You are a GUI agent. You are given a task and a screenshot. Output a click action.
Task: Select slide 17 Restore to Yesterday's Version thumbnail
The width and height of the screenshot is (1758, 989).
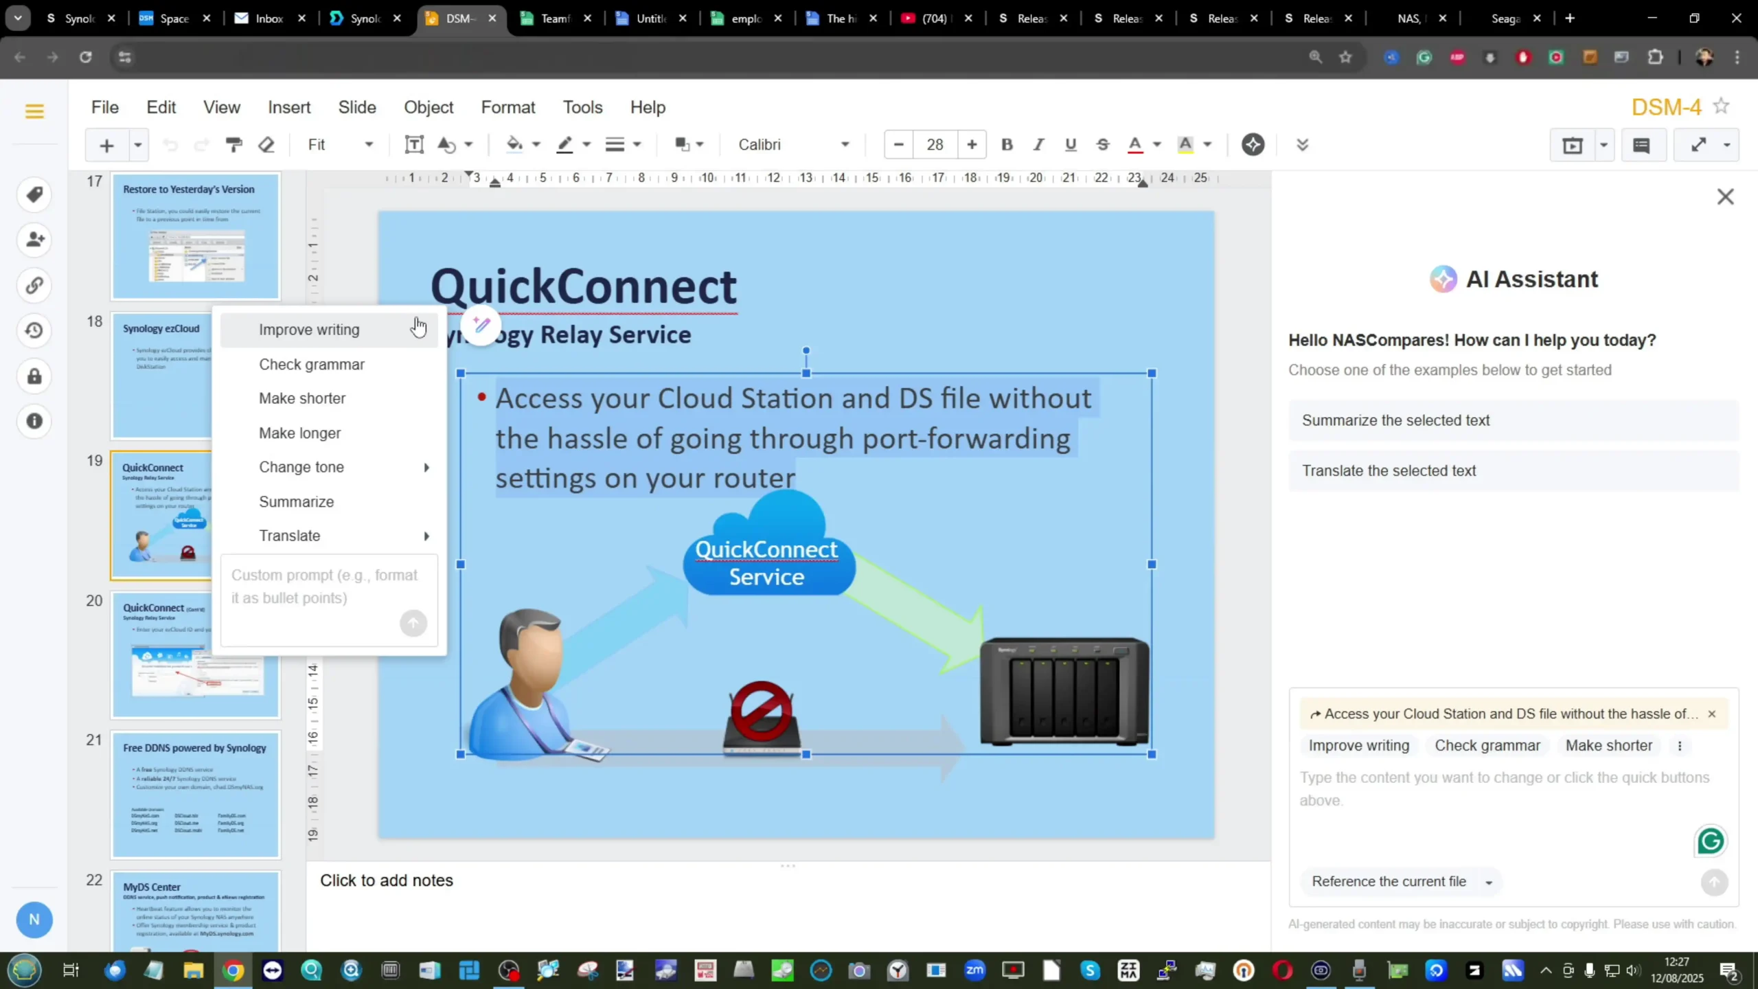tap(196, 236)
